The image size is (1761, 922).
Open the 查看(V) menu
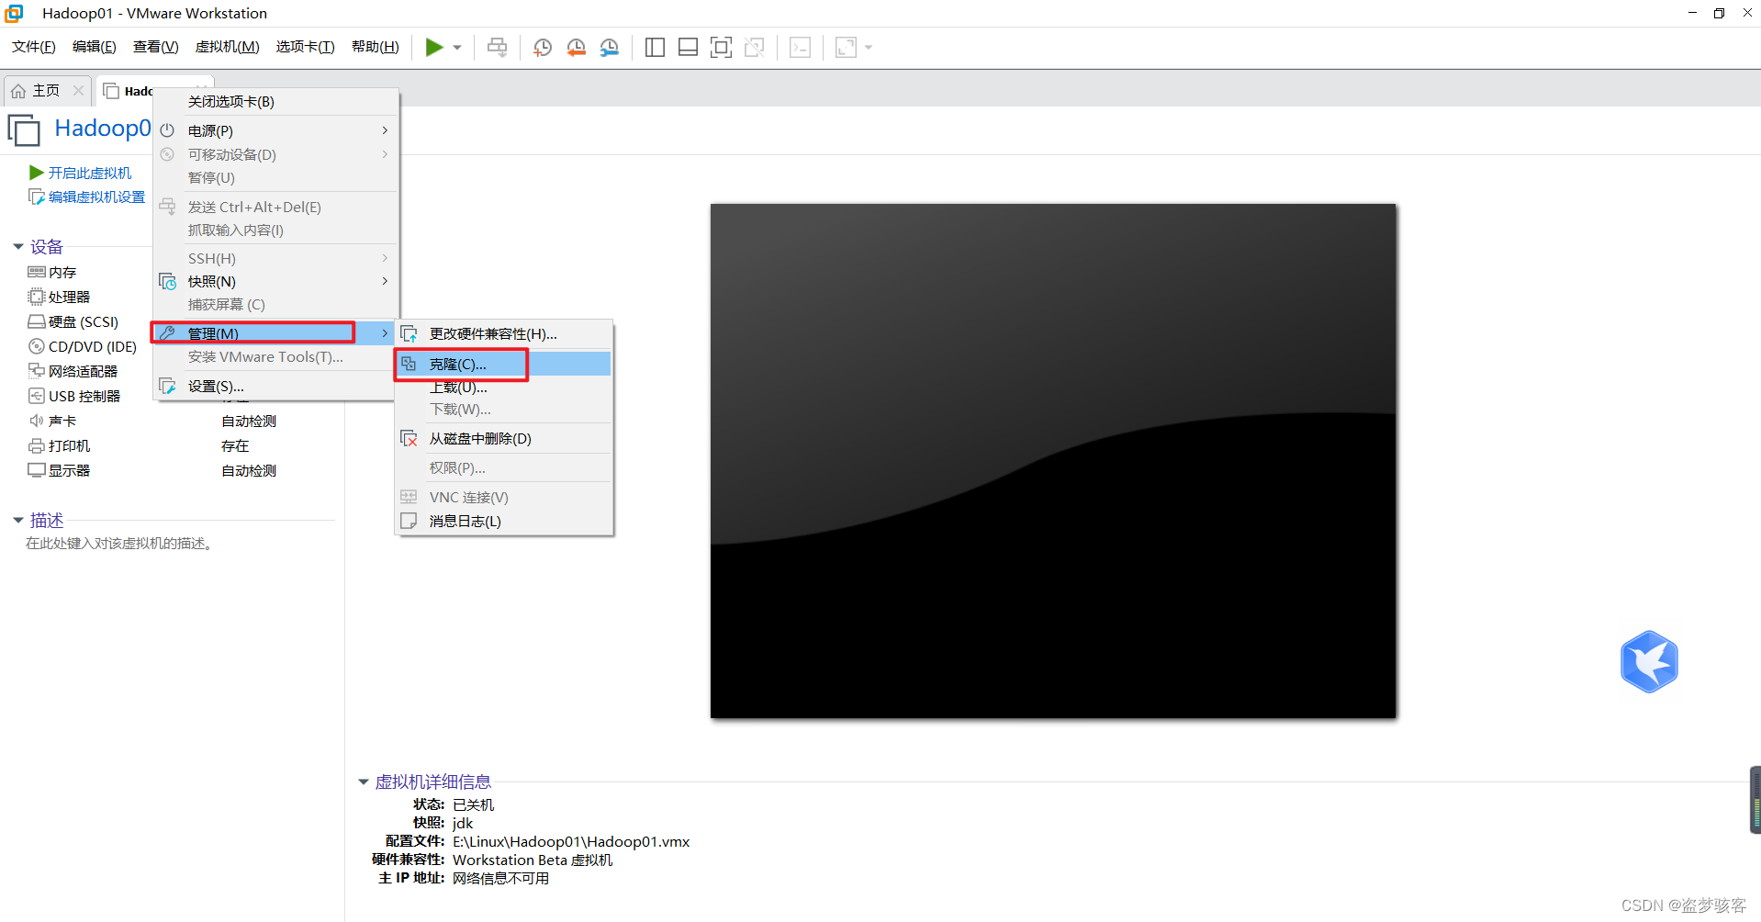156,47
